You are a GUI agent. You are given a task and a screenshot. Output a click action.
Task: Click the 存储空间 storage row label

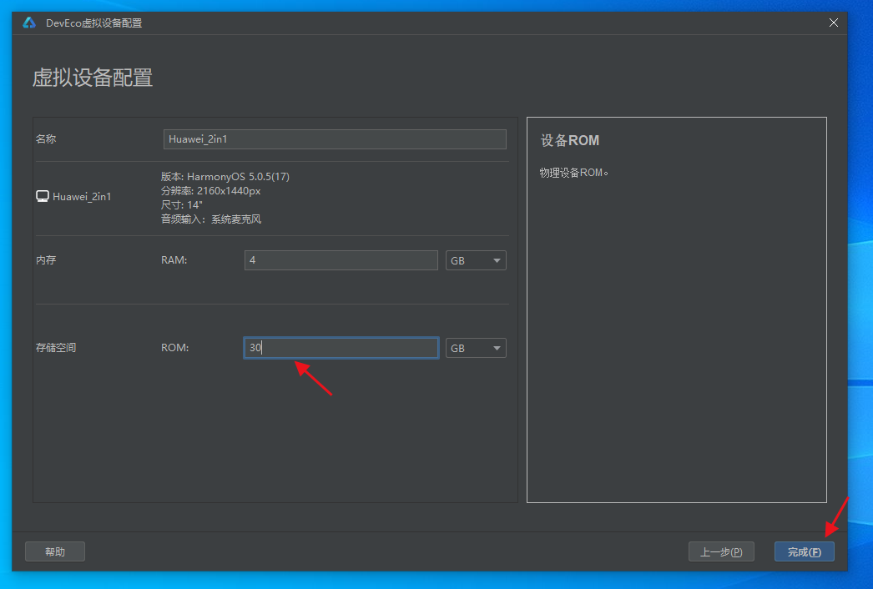[x=56, y=347]
